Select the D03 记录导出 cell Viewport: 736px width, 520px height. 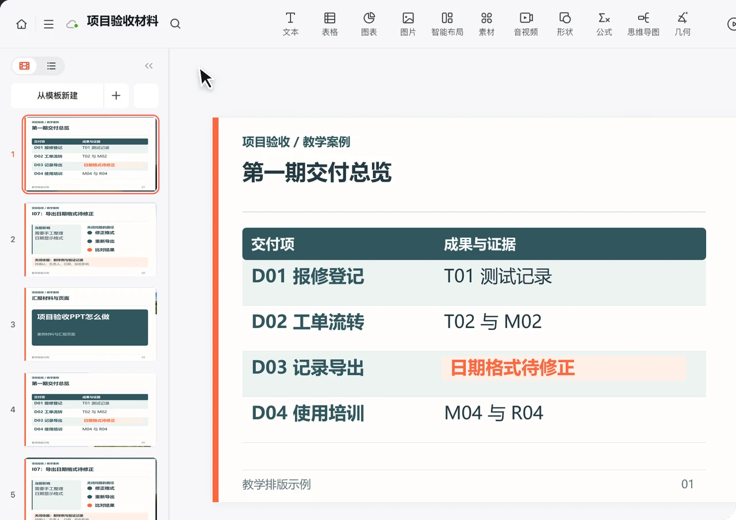click(x=308, y=368)
